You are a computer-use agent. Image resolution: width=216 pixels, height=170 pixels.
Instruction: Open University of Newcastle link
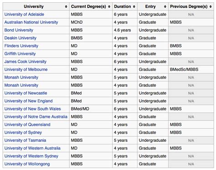[x=26, y=93]
